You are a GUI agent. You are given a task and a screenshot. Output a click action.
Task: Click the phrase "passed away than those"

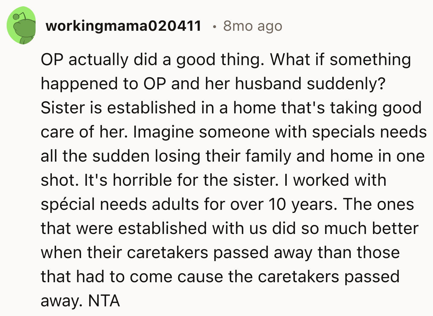coord(306,253)
